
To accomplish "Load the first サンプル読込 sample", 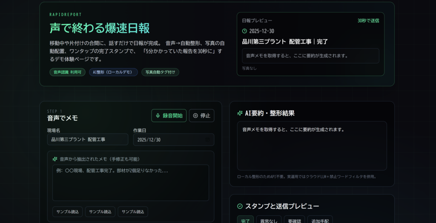I will tap(67, 212).
